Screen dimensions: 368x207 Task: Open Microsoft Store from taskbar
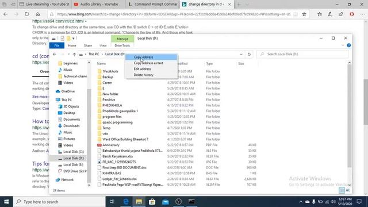152,202
